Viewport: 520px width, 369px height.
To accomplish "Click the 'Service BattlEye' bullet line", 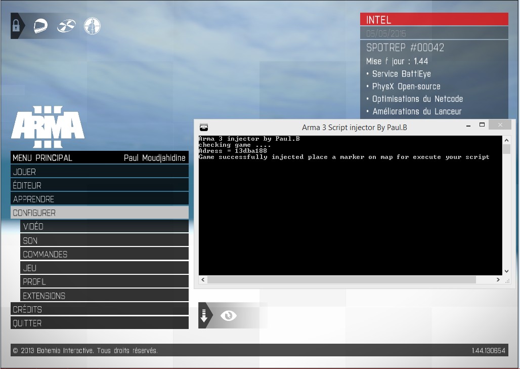I will pyautogui.click(x=401, y=74).
